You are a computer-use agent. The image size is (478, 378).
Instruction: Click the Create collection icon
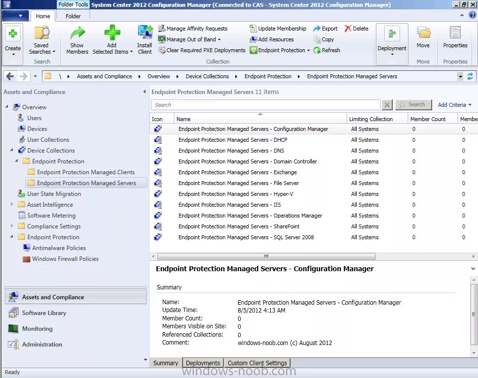click(x=13, y=33)
